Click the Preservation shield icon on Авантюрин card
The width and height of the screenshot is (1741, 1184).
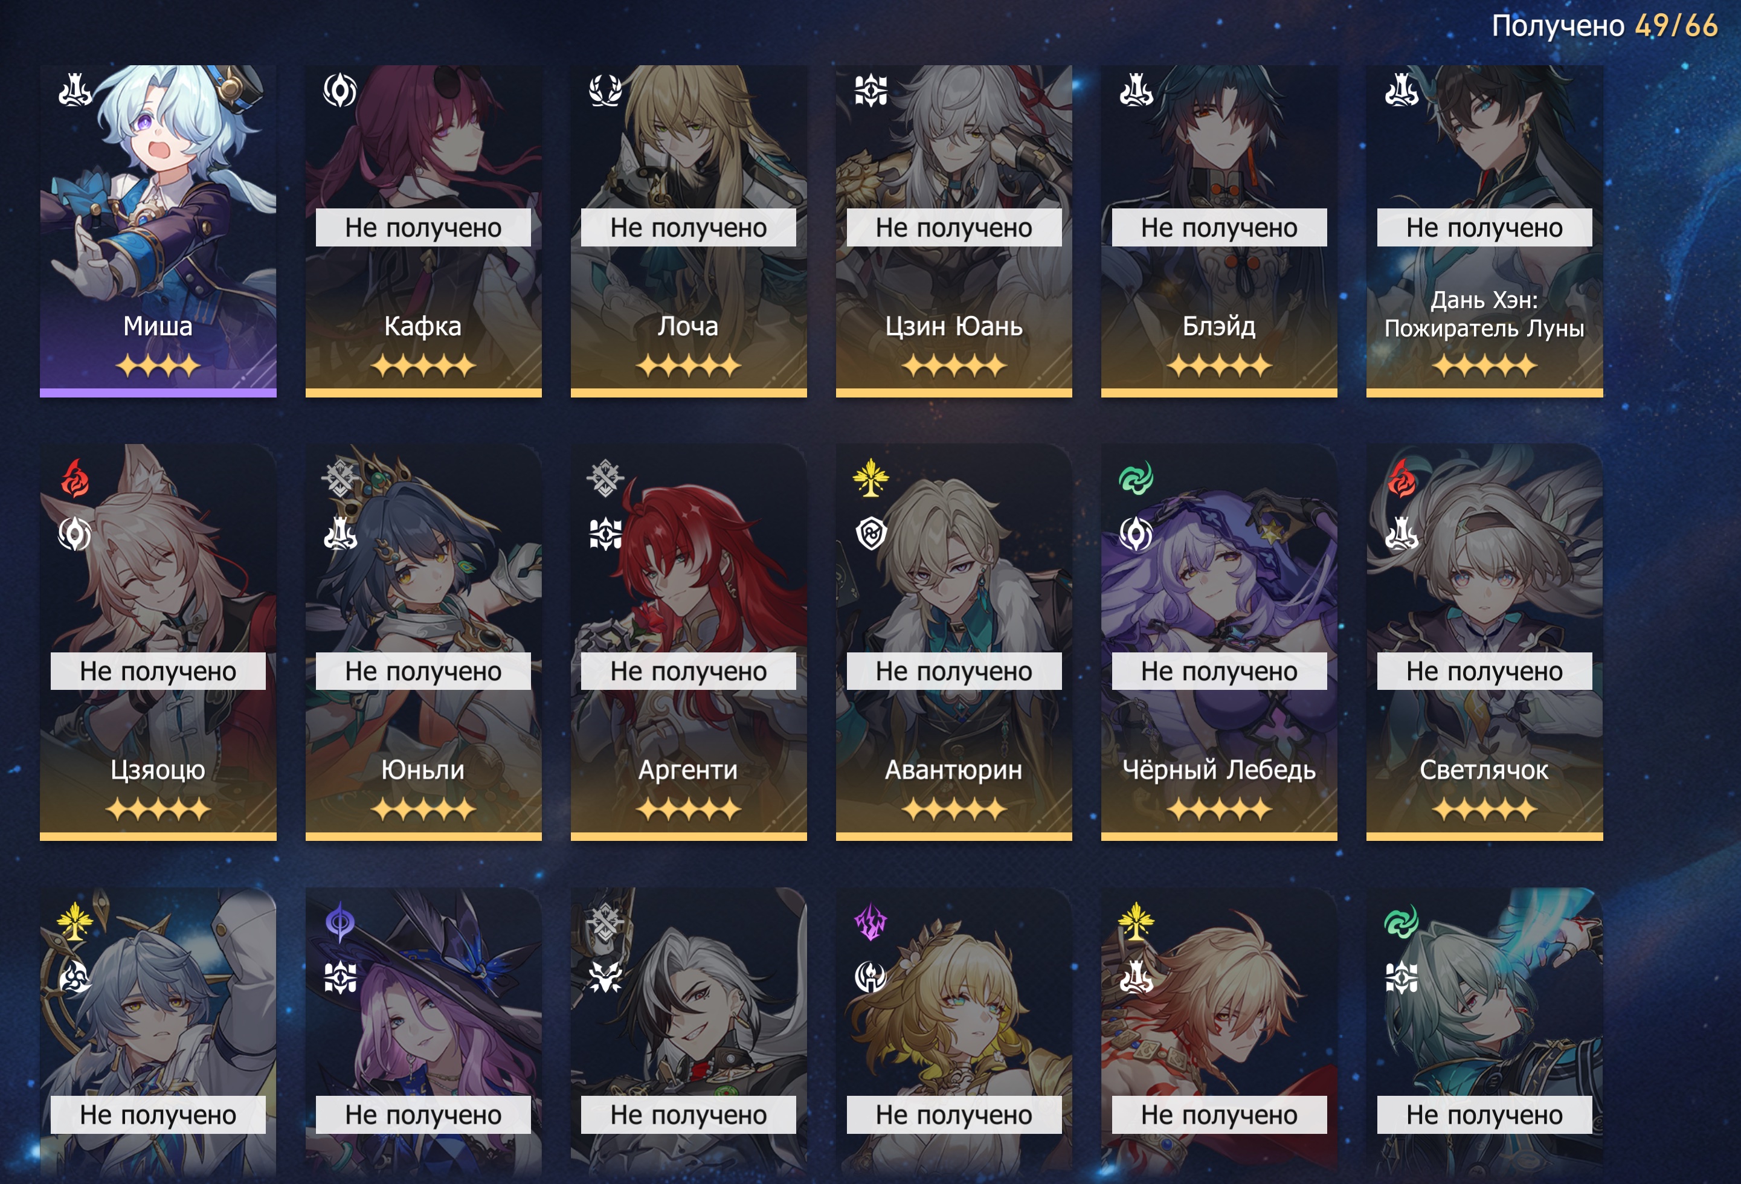(870, 534)
